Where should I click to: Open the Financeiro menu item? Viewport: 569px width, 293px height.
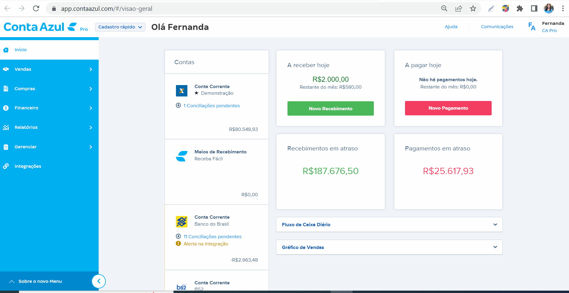49,108
